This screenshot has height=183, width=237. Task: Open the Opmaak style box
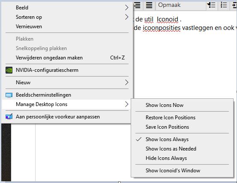180,5
